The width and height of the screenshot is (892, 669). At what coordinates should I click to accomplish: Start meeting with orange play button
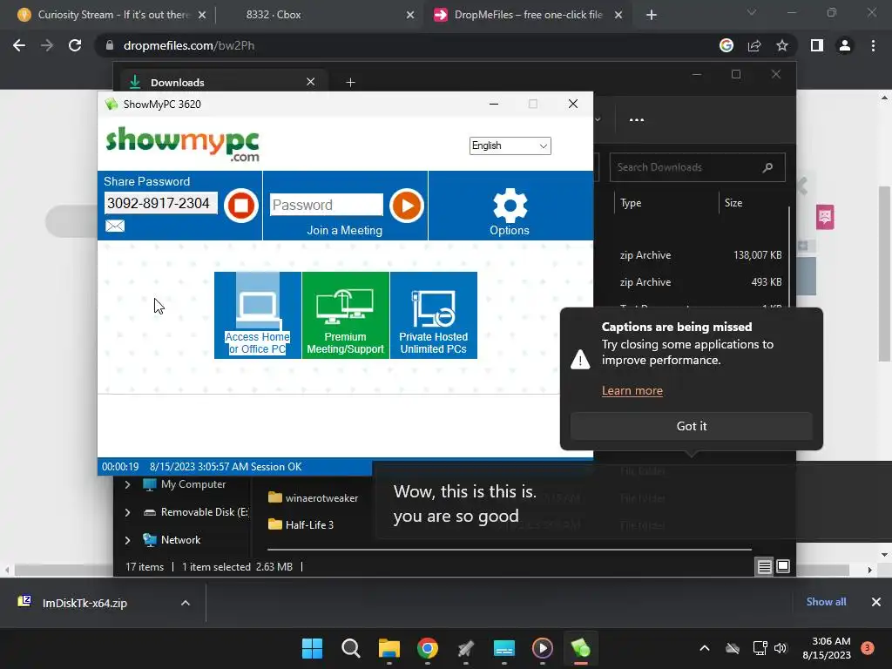(407, 206)
